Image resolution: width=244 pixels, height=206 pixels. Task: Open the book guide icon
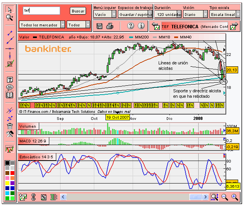pos(10,95)
